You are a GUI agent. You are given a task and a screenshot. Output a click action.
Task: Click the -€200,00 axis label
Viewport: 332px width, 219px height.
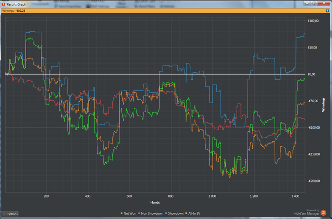tap(314, 181)
